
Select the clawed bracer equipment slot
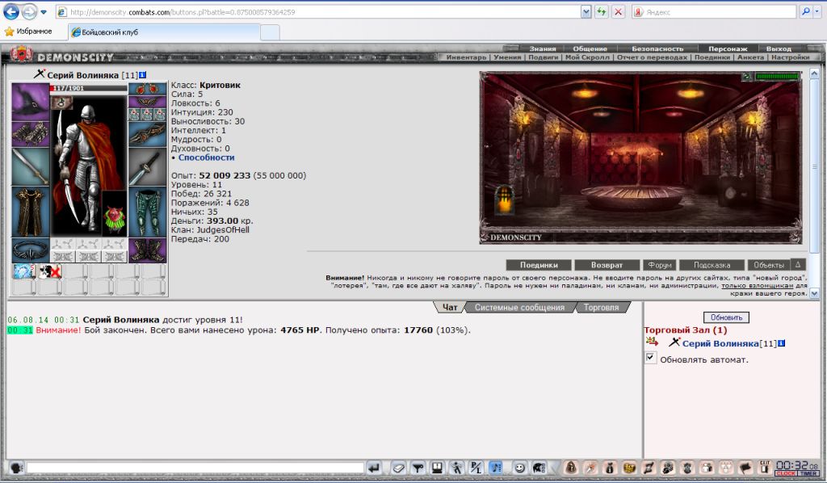point(147,134)
